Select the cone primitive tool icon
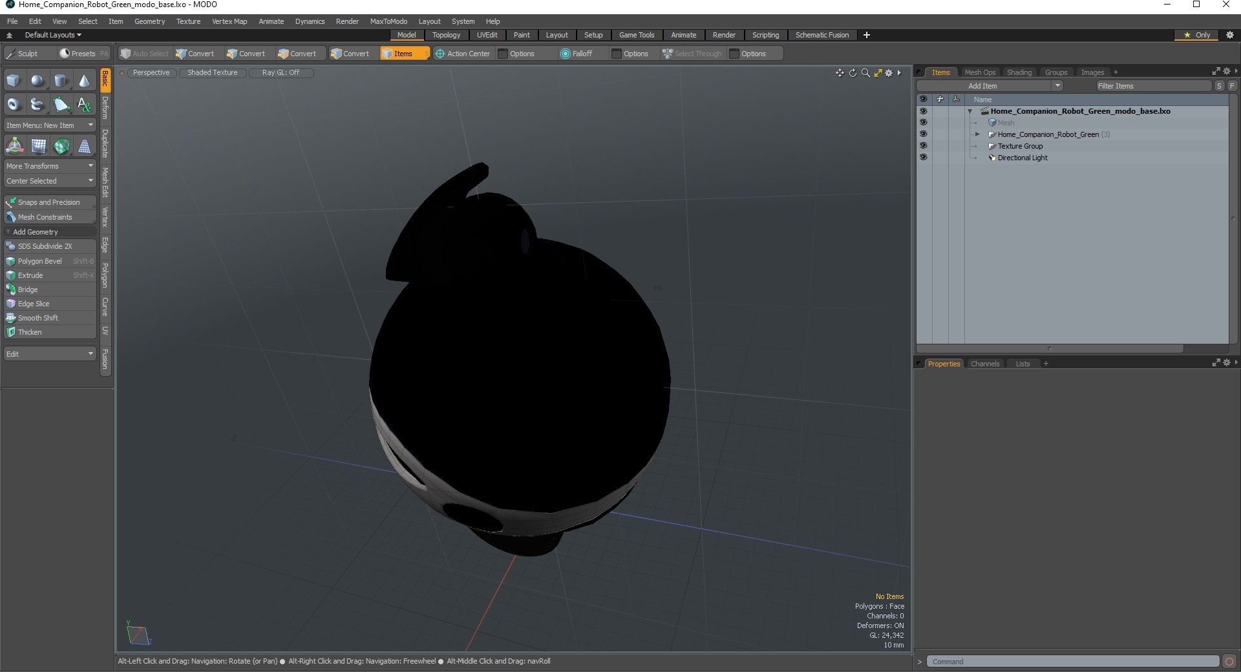 [x=84, y=81]
